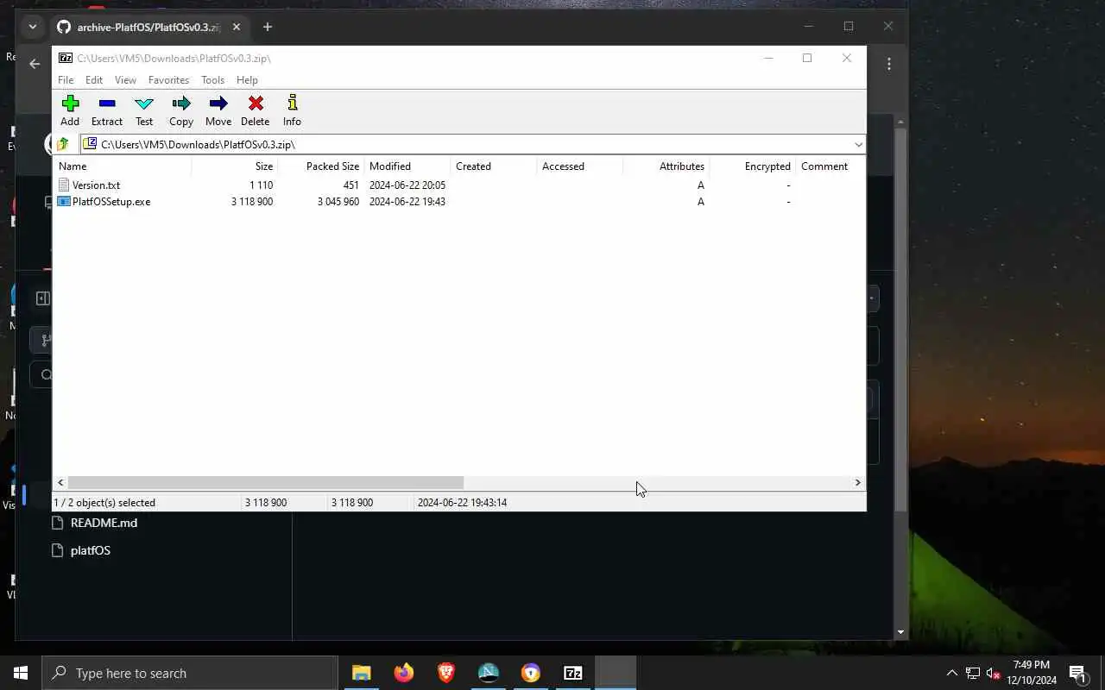
Task: Open the Edit menu
Action: click(94, 79)
